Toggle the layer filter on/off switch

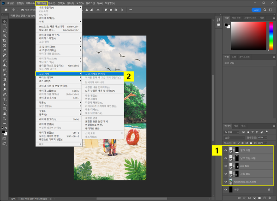267,132
